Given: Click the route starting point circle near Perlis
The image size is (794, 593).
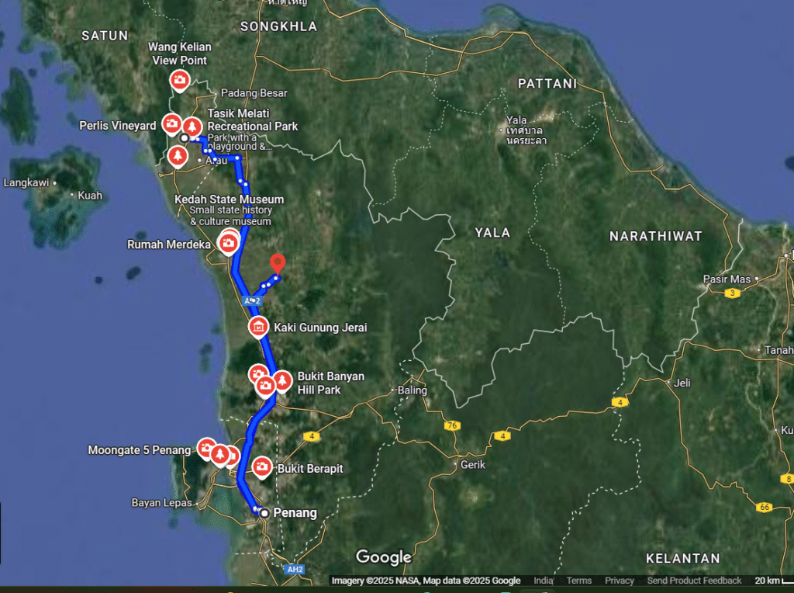Looking at the screenshot, I should 185,138.
